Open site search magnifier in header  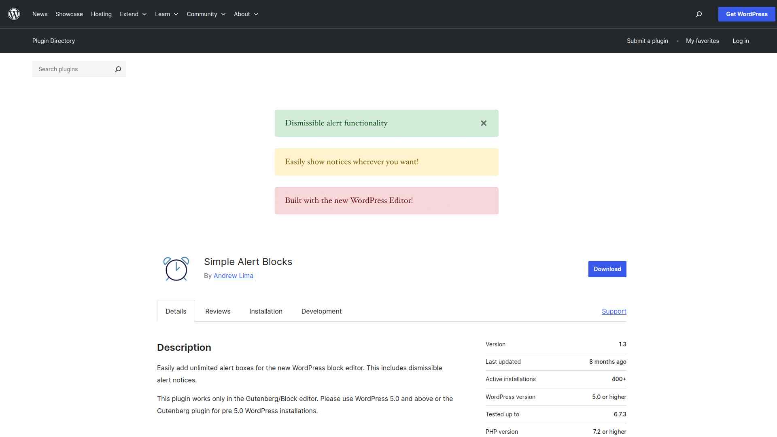point(698,14)
